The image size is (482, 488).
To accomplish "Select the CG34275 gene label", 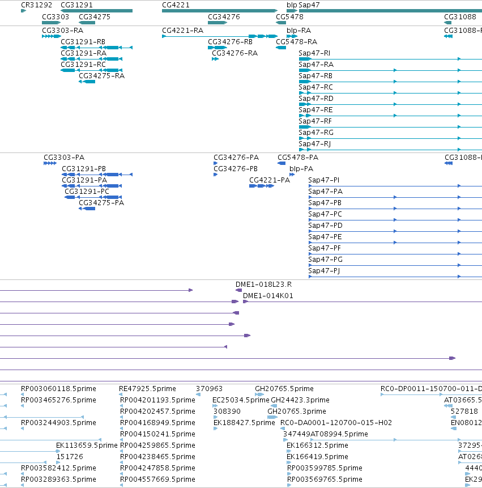I will click(x=95, y=17).
